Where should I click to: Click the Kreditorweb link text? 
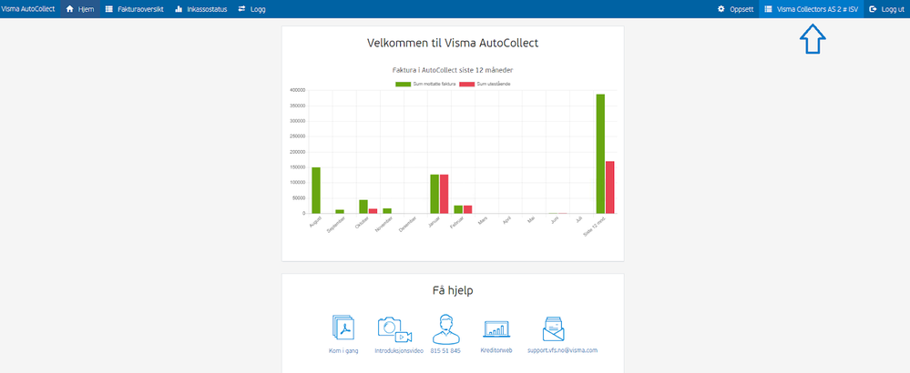496,350
